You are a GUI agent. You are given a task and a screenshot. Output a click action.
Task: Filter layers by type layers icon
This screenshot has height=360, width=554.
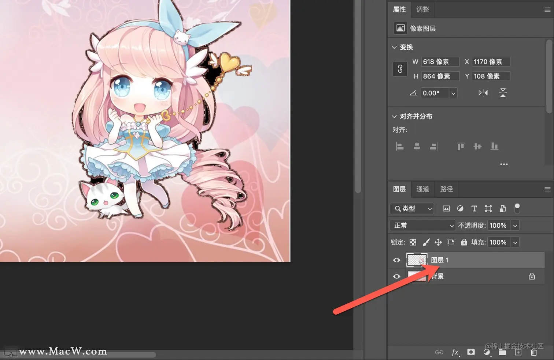(x=474, y=209)
